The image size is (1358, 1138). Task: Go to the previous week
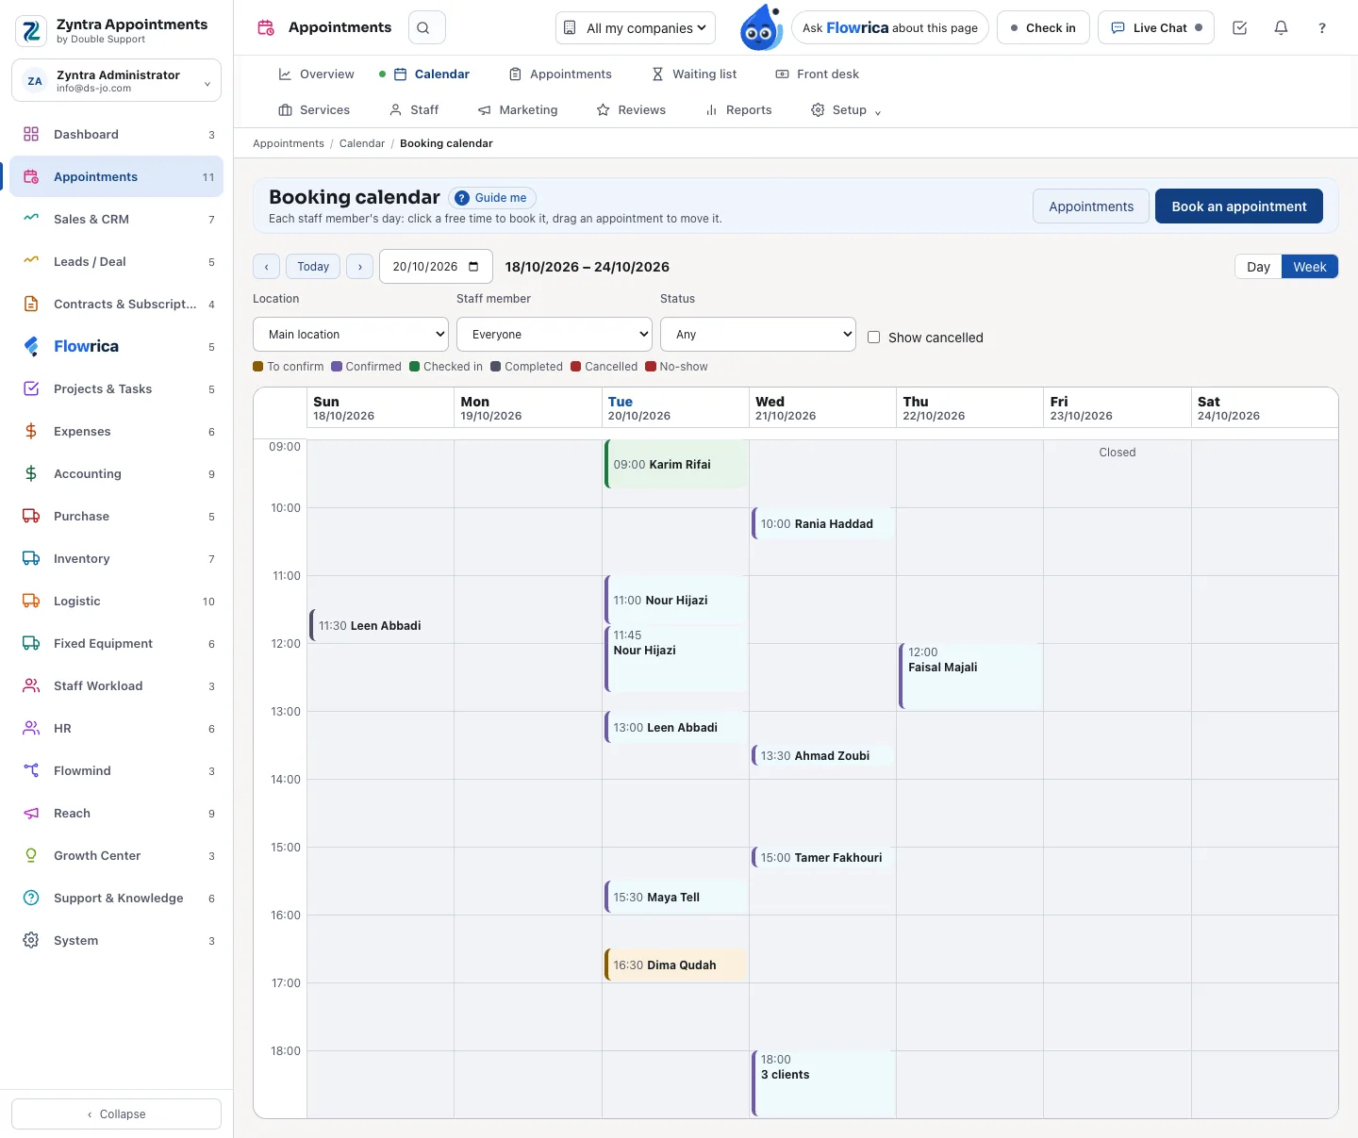(x=267, y=267)
